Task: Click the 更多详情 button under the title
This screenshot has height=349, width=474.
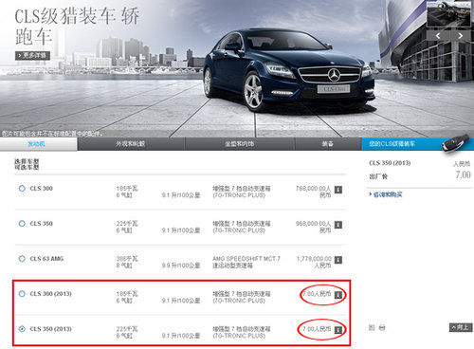Action: 32,56
